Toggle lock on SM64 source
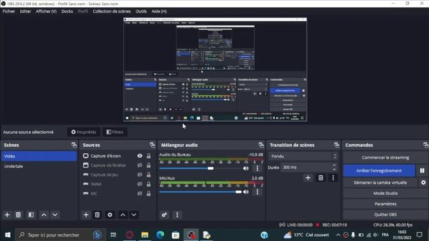Viewport: 429px width, 241px height. (149, 184)
